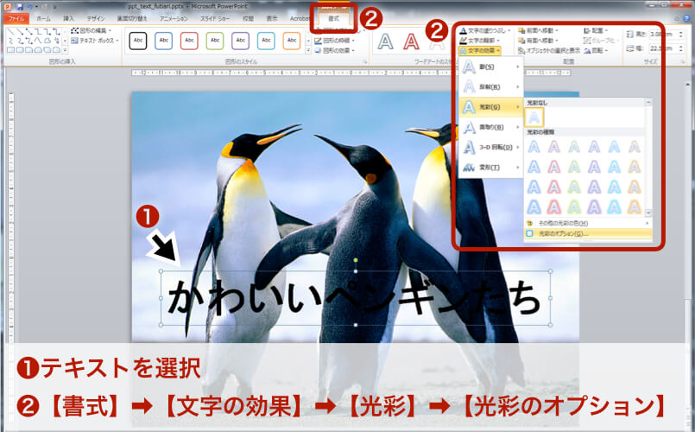
Task: Switch to the 挿入 tab
Action: 68,19
